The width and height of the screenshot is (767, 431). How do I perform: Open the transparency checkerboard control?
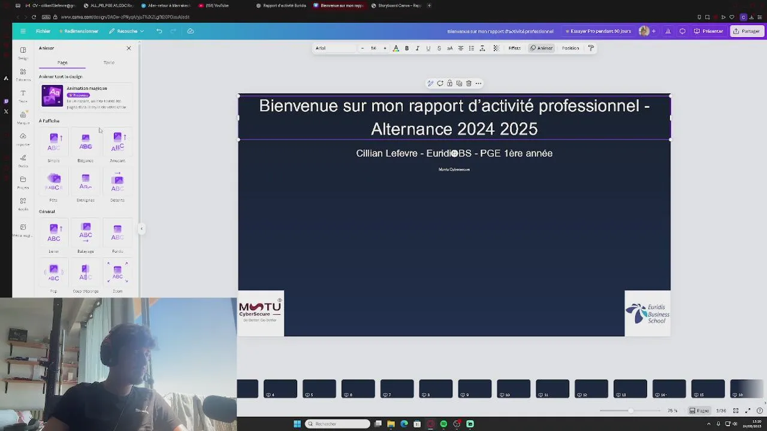[x=496, y=48]
